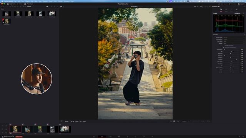Select the media pool thumbnail with red corner flag
Image resolution: width=246 pixels, height=138 pixels.
[7, 21]
